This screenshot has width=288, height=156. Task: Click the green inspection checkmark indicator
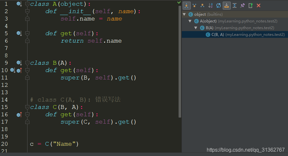point(179,3)
